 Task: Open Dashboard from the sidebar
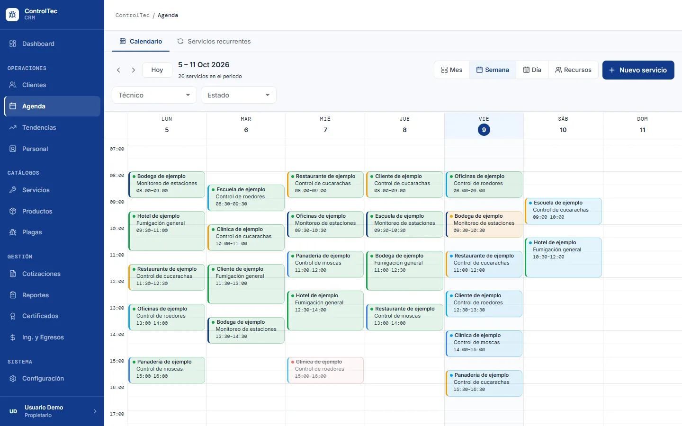pyautogui.click(x=52, y=44)
